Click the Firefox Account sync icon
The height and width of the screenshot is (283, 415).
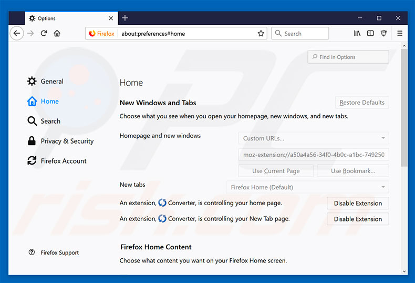[x=32, y=160]
